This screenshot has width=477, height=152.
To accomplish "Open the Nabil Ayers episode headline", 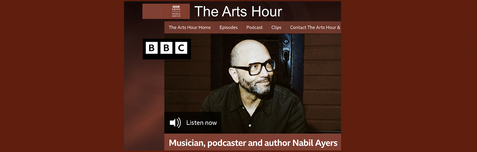I will coord(253,143).
